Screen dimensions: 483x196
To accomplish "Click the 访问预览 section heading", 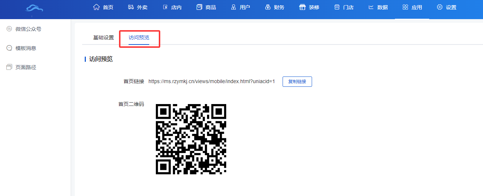I will [101, 59].
